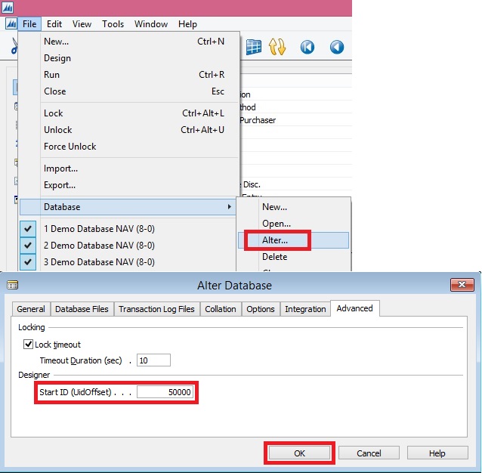
Task: Toggle the Lock timeout checkbox
Action: tap(29, 345)
